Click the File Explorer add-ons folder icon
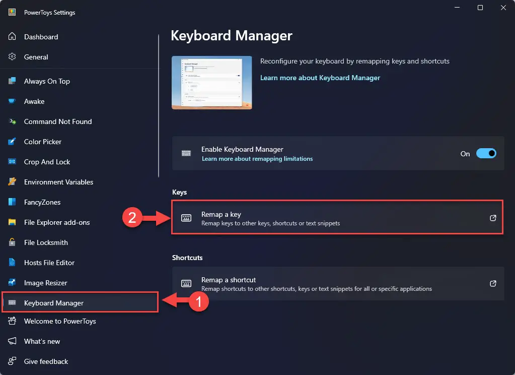Viewport: 515px width, 375px height. (x=12, y=222)
